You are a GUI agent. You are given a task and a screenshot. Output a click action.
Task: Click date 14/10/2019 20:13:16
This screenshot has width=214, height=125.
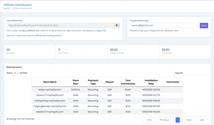click(x=151, y=90)
